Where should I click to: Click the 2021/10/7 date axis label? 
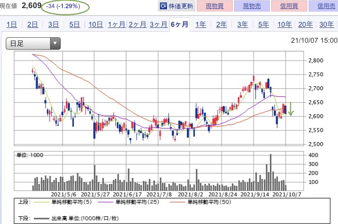coord(287,195)
